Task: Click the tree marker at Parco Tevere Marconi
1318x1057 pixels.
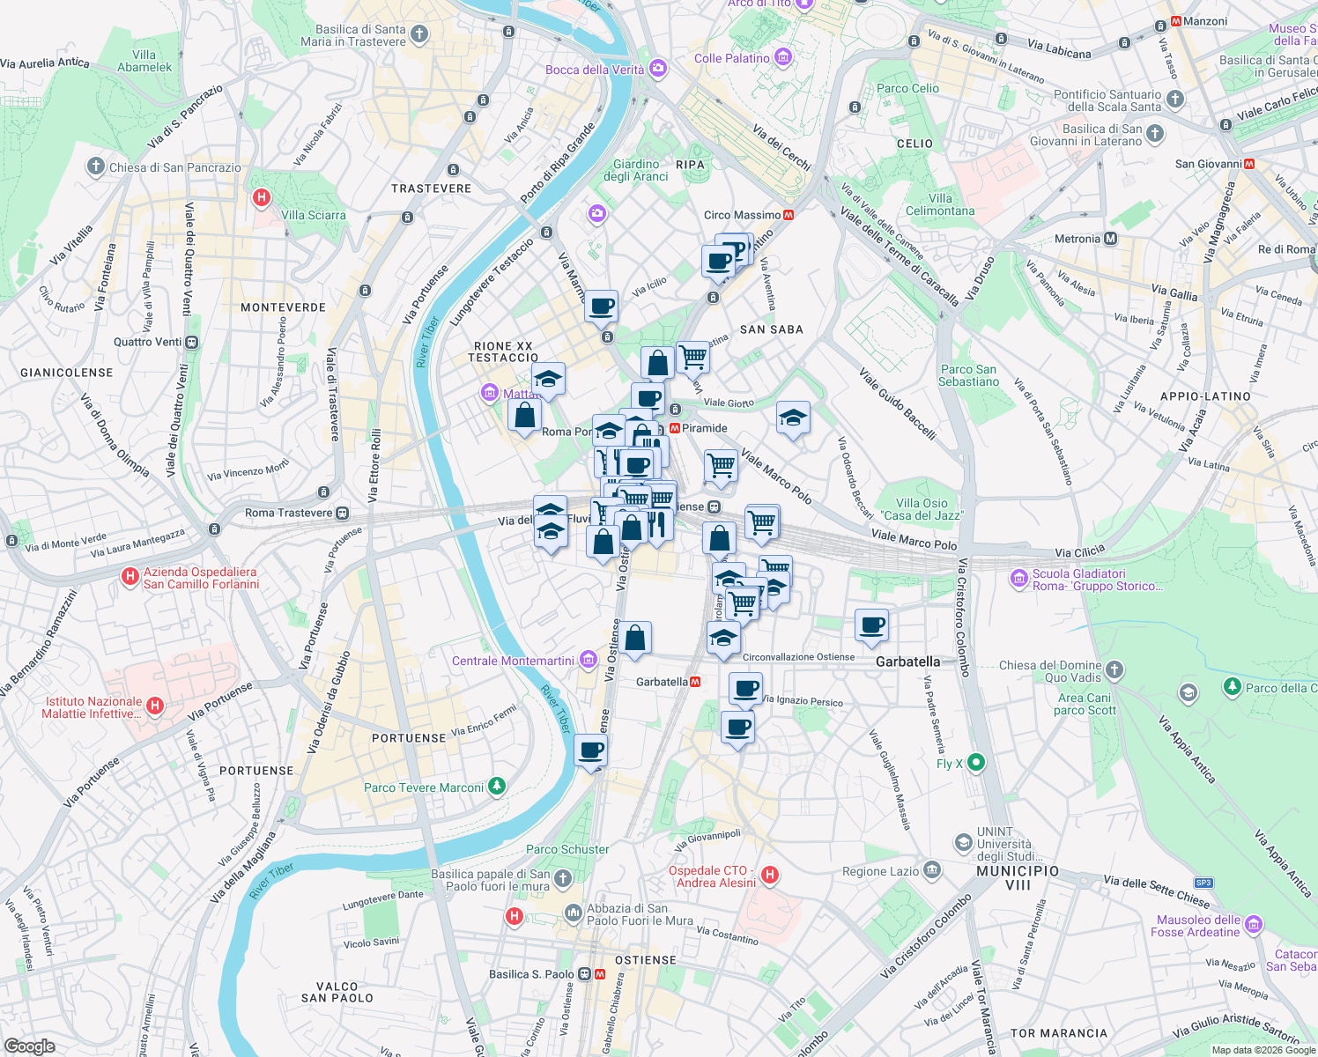Action: (x=495, y=787)
